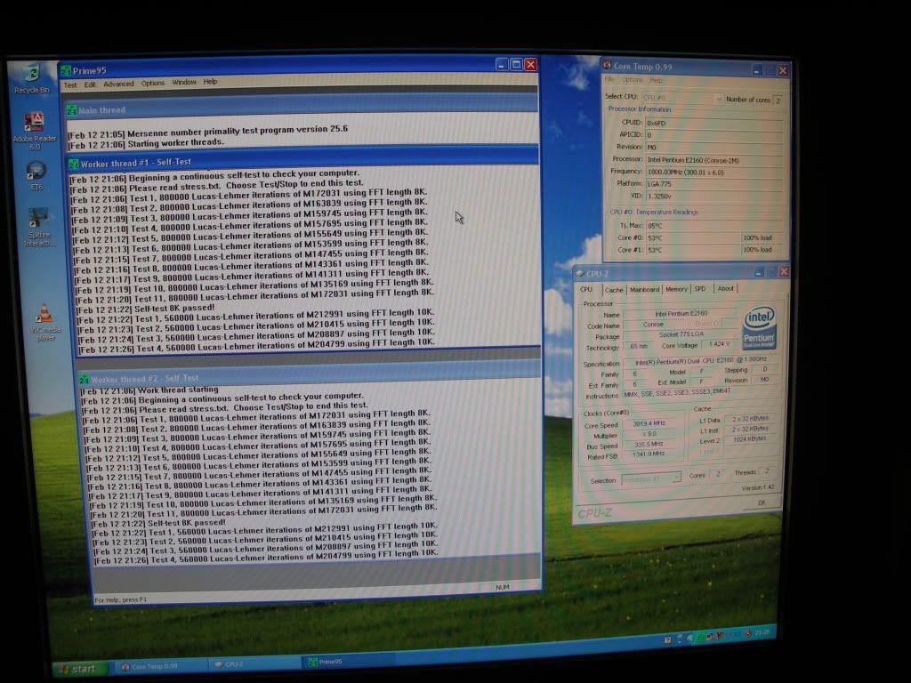Click the ET6 desktop shortcut icon
This screenshot has width=911, height=683.
click(36, 171)
